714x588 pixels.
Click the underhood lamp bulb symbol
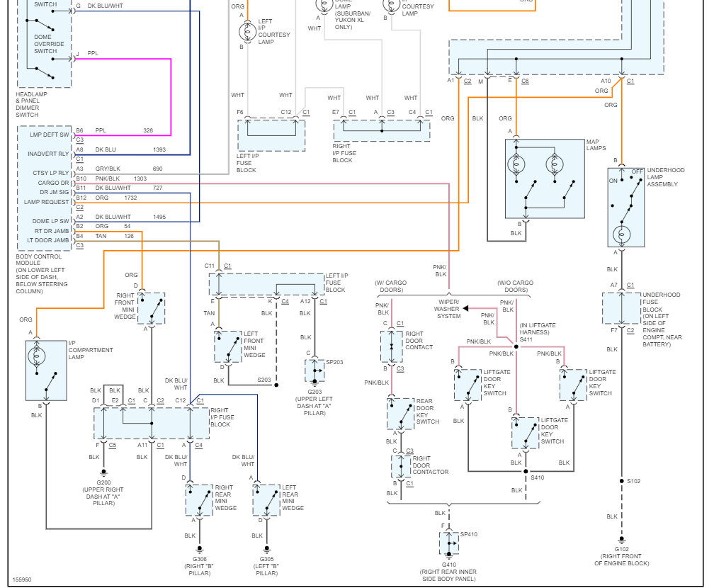(x=622, y=235)
